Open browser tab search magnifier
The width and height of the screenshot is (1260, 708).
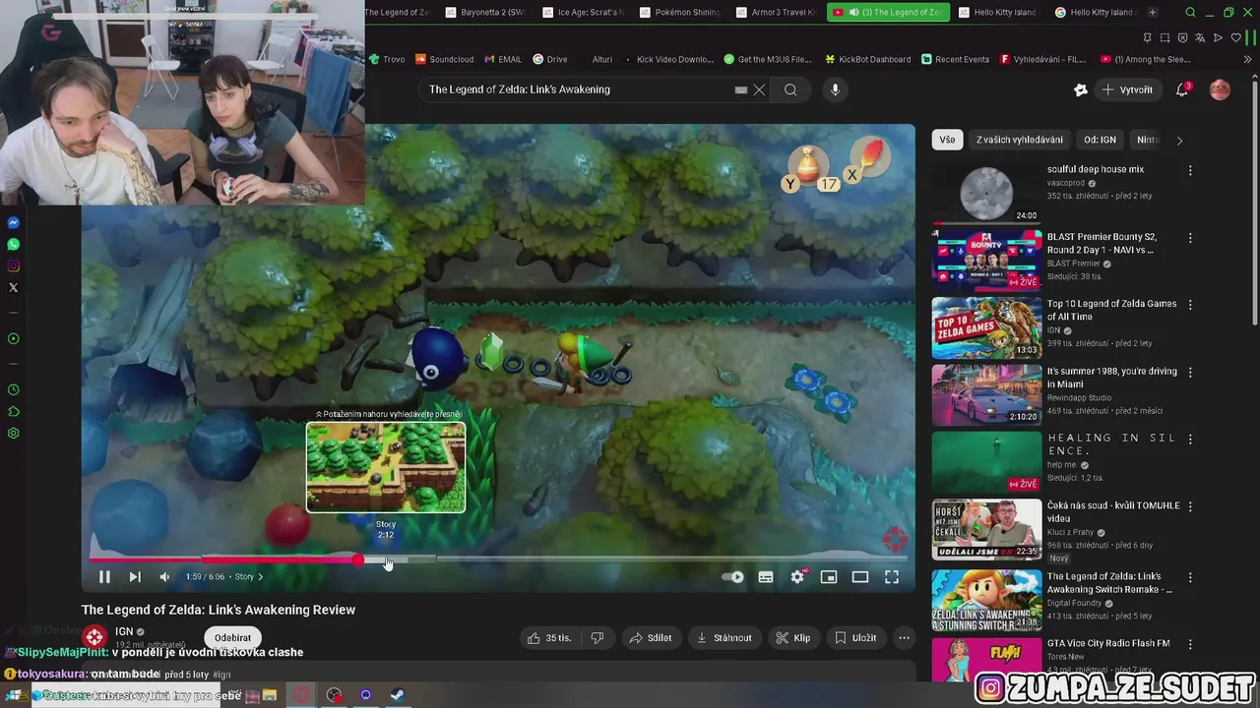(1190, 13)
